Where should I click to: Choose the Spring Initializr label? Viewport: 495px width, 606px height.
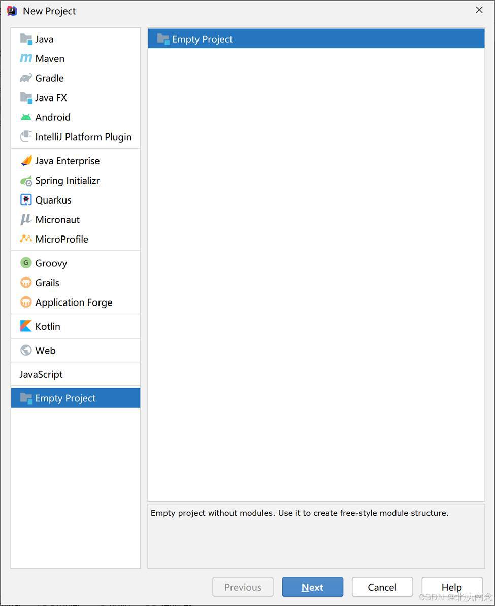coord(68,181)
